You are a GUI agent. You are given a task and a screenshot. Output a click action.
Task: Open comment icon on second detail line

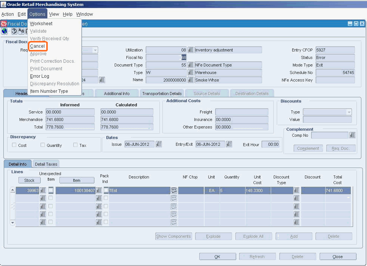(x=174, y=198)
